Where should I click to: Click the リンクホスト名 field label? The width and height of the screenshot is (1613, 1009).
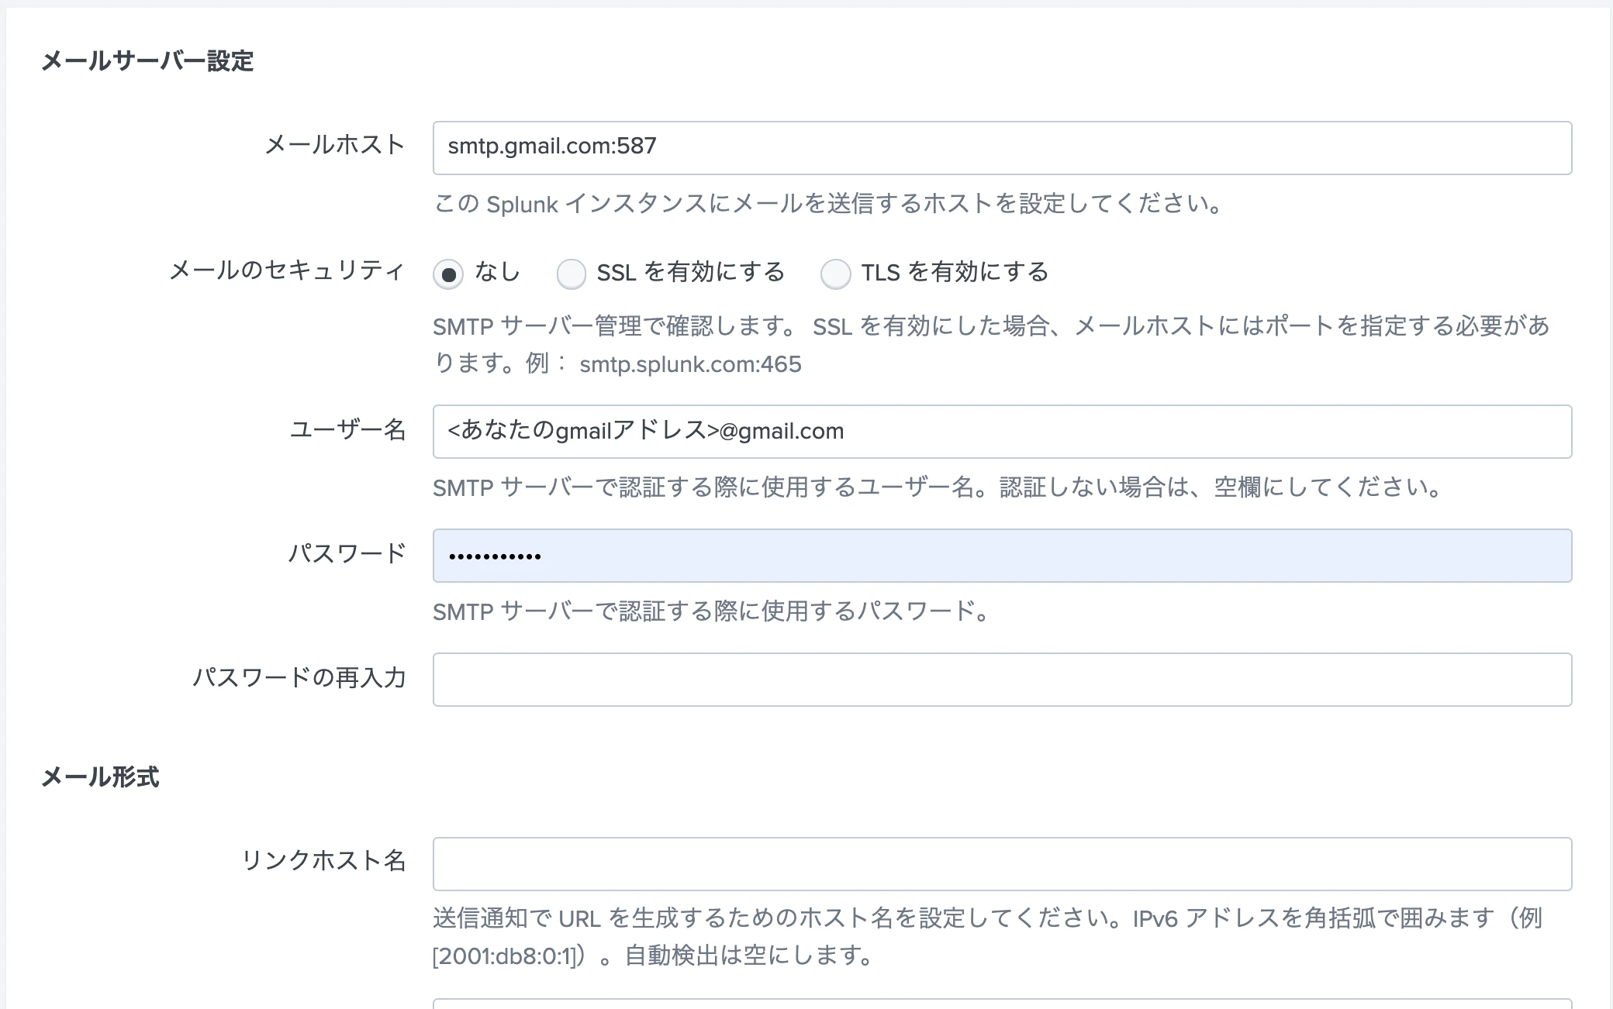pyautogui.click(x=323, y=860)
